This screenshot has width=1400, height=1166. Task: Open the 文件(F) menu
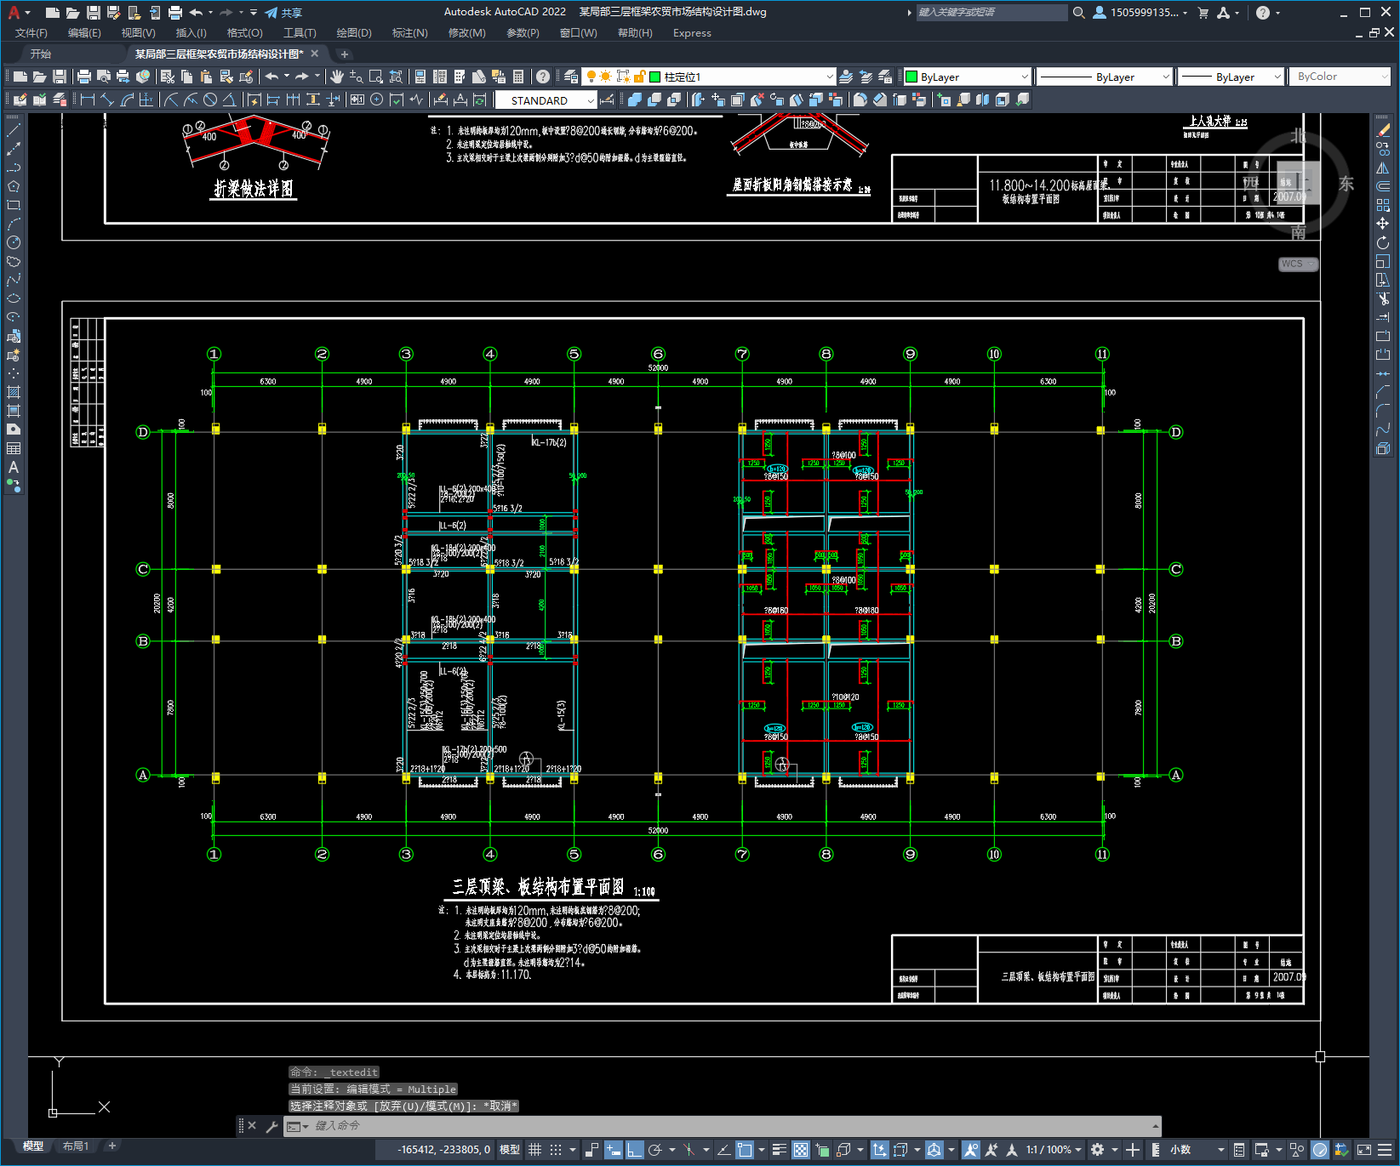click(31, 33)
